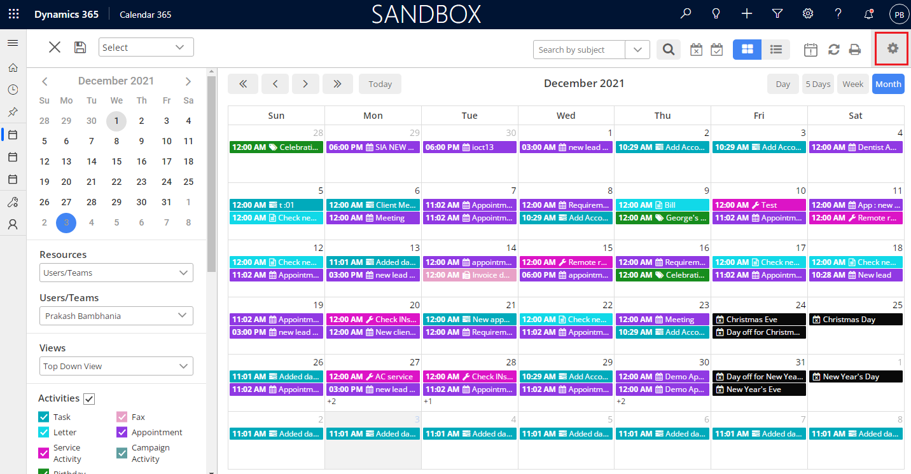Switch to 5 Days view

(818, 84)
